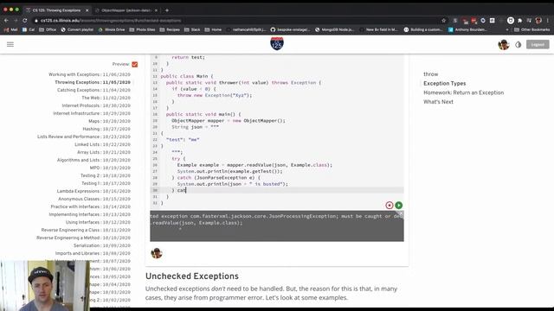Screen dimensions: 554x311
Task: Open Maps lesson 10/28/2020
Action: [x=110, y=121]
